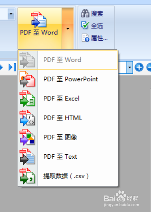Viewport: 151px width, 212px height.
Task: Click the PDF 至 Word ribbon button
Action: point(40,28)
